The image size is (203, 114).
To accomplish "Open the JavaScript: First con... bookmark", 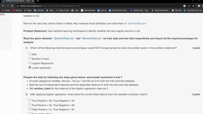I will pos(193,10).
